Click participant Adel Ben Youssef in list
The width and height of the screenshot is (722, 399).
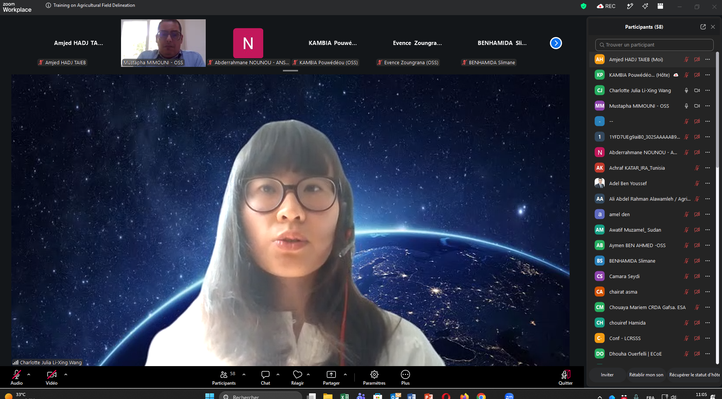(x=652, y=183)
